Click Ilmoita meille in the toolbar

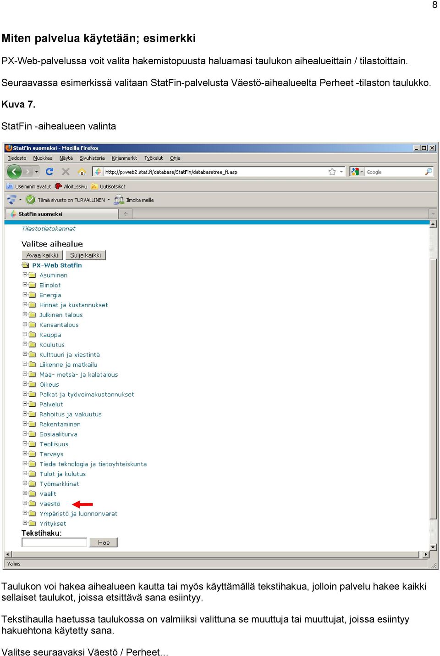tap(134, 200)
